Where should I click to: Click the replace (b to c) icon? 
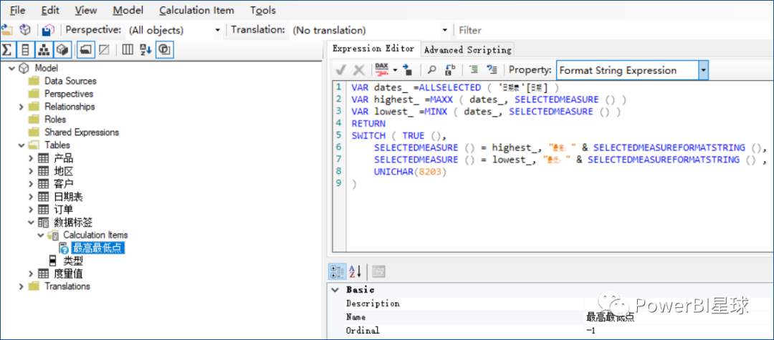click(450, 70)
